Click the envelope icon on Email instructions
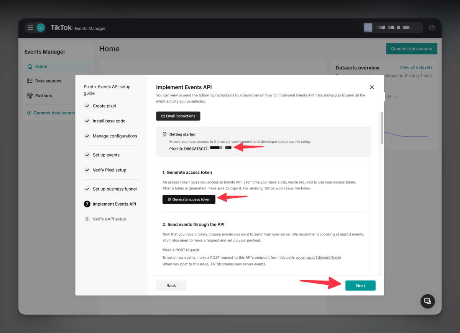Image resolution: width=460 pixels, height=333 pixels. point(163,116)
